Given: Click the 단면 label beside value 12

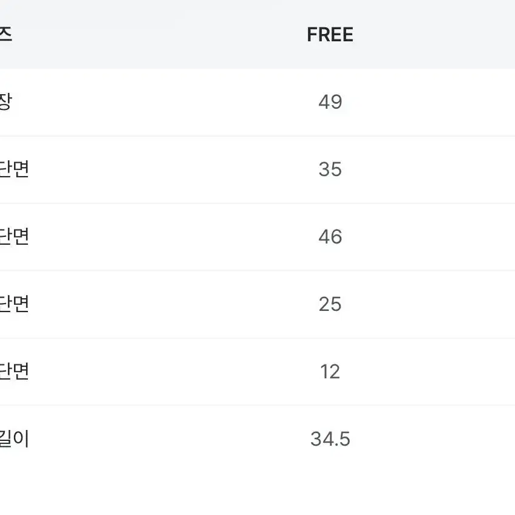Looking at the screenshot, I should click(15, 372).
